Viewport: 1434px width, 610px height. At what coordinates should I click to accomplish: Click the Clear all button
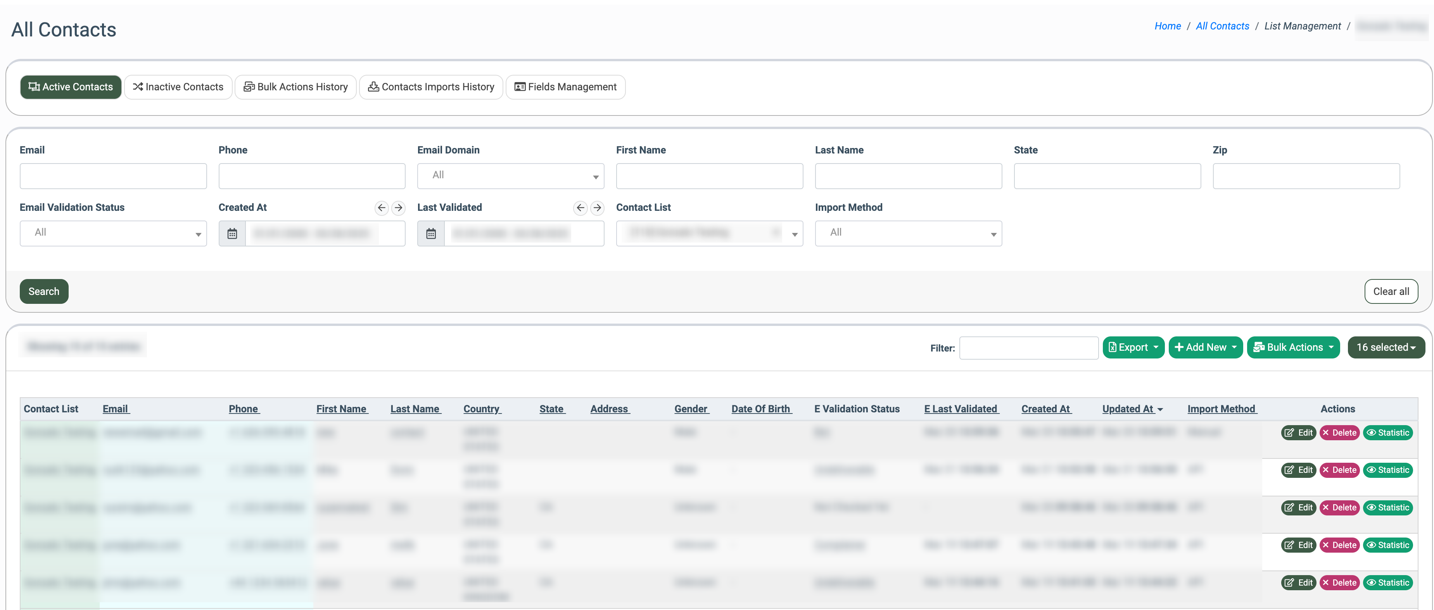(1391, 291)
